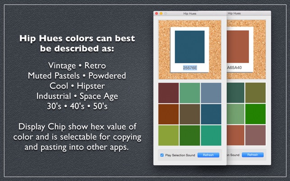Click the large blue display chip
Viewport: 290px width, 181px height.
190,47
